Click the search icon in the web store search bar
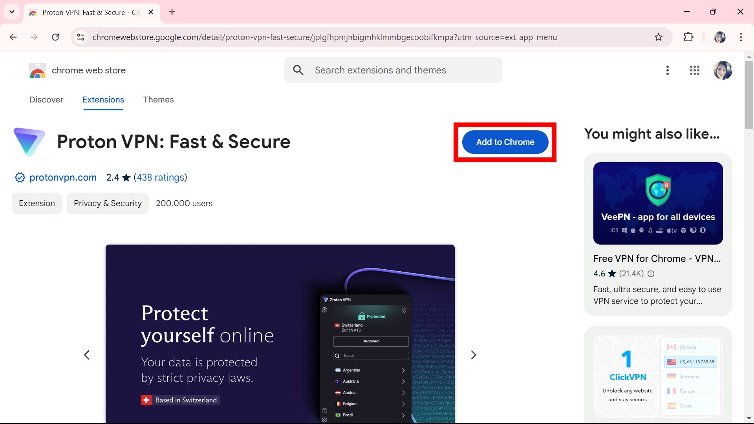 298,70
